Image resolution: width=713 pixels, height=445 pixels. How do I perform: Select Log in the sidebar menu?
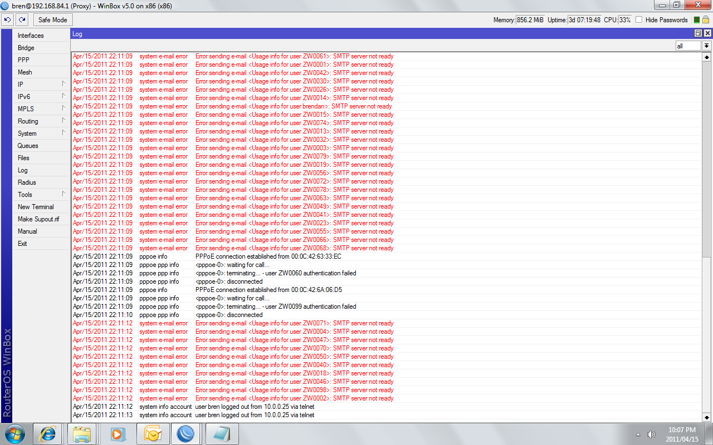pyautogui.click(x=42, y=170)
